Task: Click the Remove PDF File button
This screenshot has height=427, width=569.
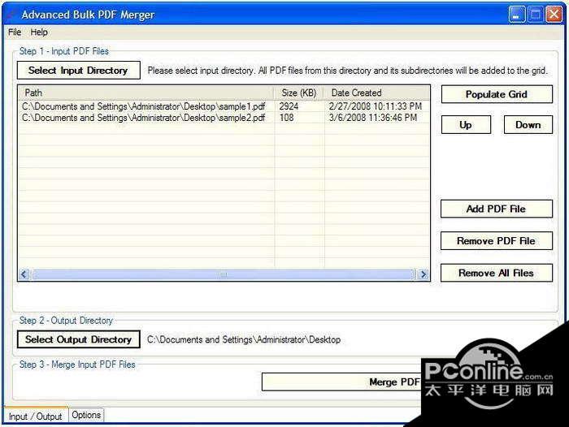Action: pos(496,241)
